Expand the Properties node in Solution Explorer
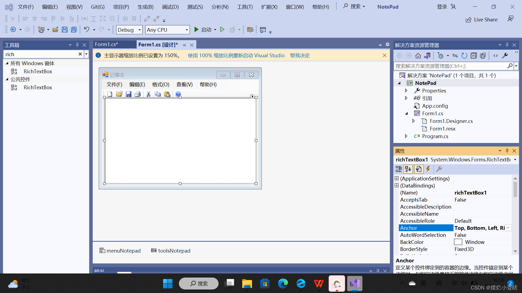 tap(406, 91)
